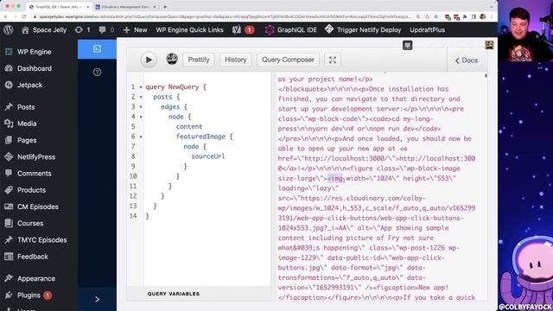Viewport: 553px width, 311px height.
Task: Open the WP Engine Quick Links menu
Action: pyautogui.click(x=190, y=30)
